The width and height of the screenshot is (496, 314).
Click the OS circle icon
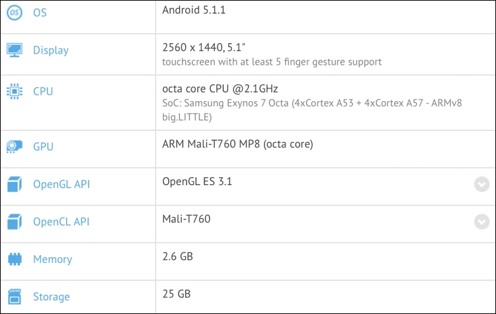[15, 13]
